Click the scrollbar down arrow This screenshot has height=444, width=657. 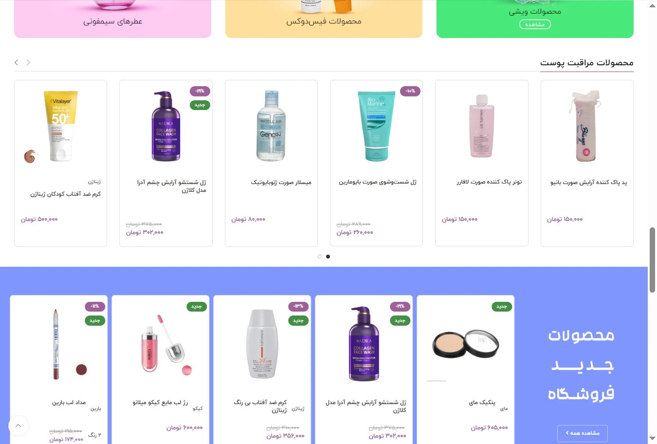coord(652,439)
